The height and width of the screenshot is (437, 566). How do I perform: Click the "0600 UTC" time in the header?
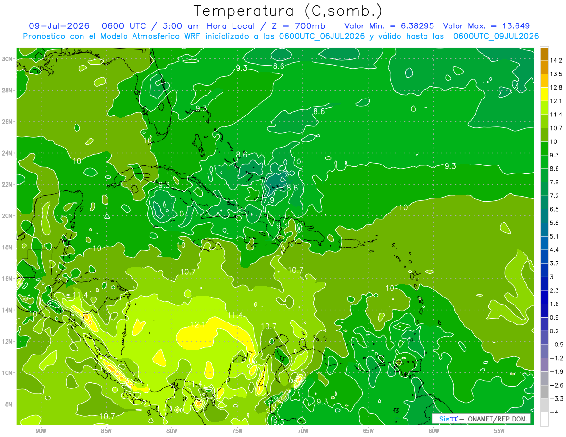(124, 26)
